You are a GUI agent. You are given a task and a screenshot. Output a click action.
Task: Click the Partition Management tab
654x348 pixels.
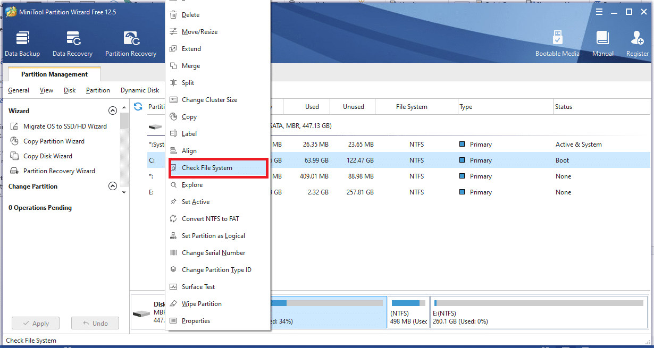pyautogui.click(x=54, y=74)
